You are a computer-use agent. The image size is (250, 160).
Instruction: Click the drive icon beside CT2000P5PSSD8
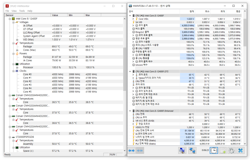pos(13,137)
